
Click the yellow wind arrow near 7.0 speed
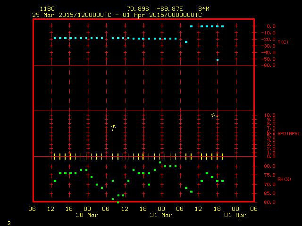coord(113,127)
